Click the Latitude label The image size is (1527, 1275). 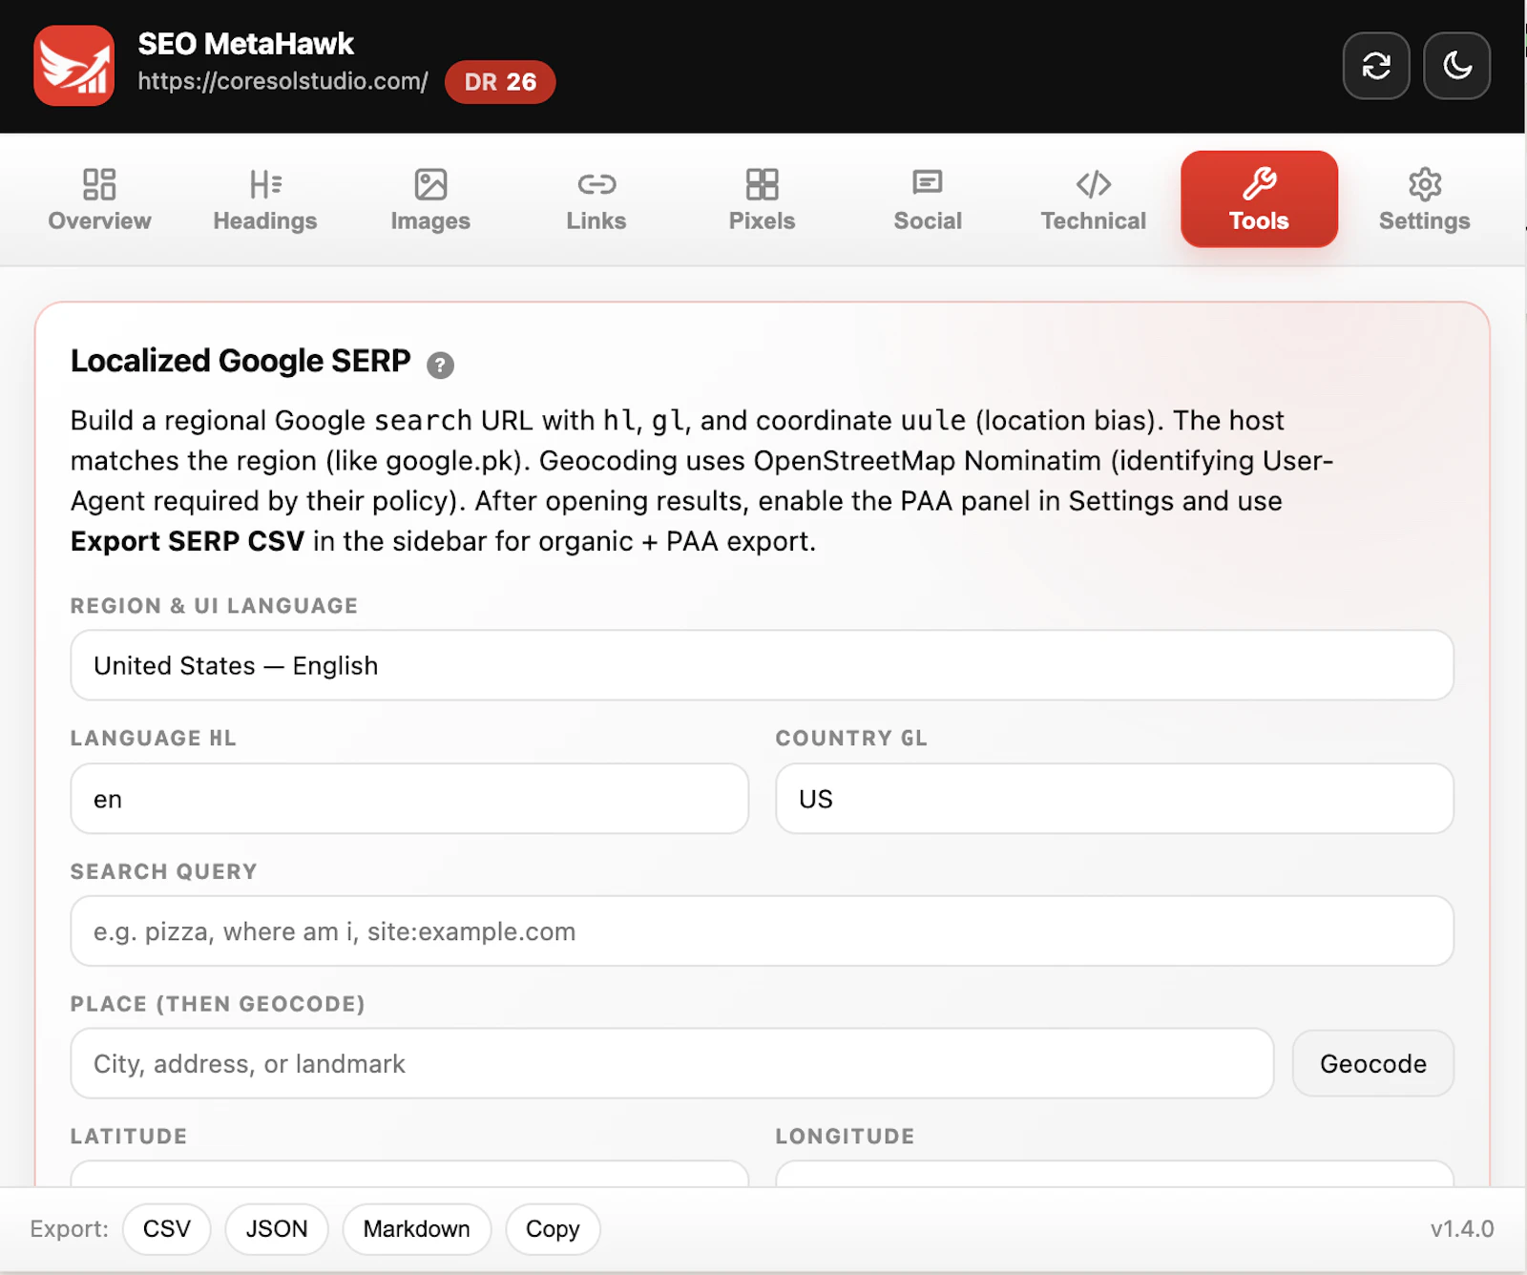point(129,1136)
